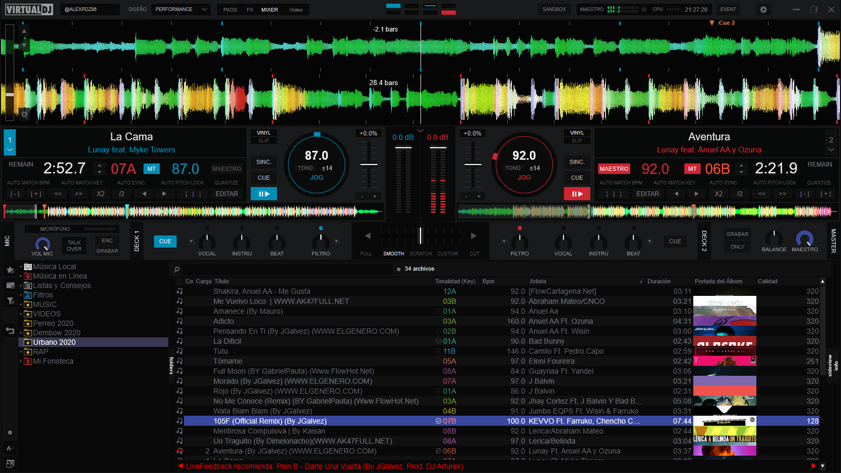Screen dimensions: 841x473
Task: Click the rewind << button on deck 2
Action: [762, 194]
